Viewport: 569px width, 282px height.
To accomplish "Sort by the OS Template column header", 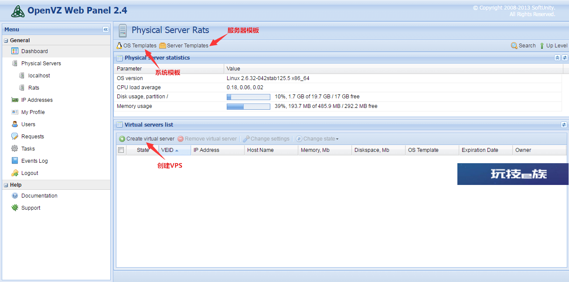I will pos(432,150).
